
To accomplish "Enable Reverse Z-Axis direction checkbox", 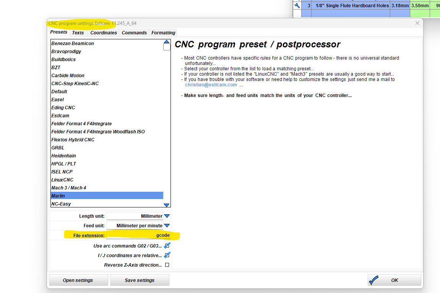I will [x=167, y=265].
